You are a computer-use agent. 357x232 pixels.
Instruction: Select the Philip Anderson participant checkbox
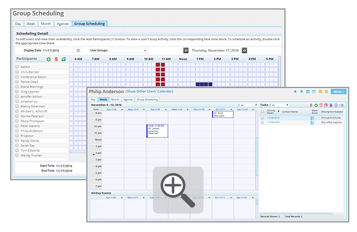[17, 131]
